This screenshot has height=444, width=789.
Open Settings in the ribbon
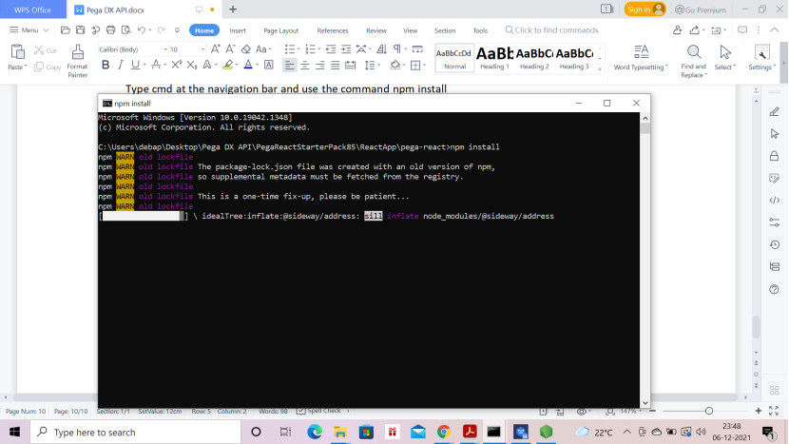[761, 57]
